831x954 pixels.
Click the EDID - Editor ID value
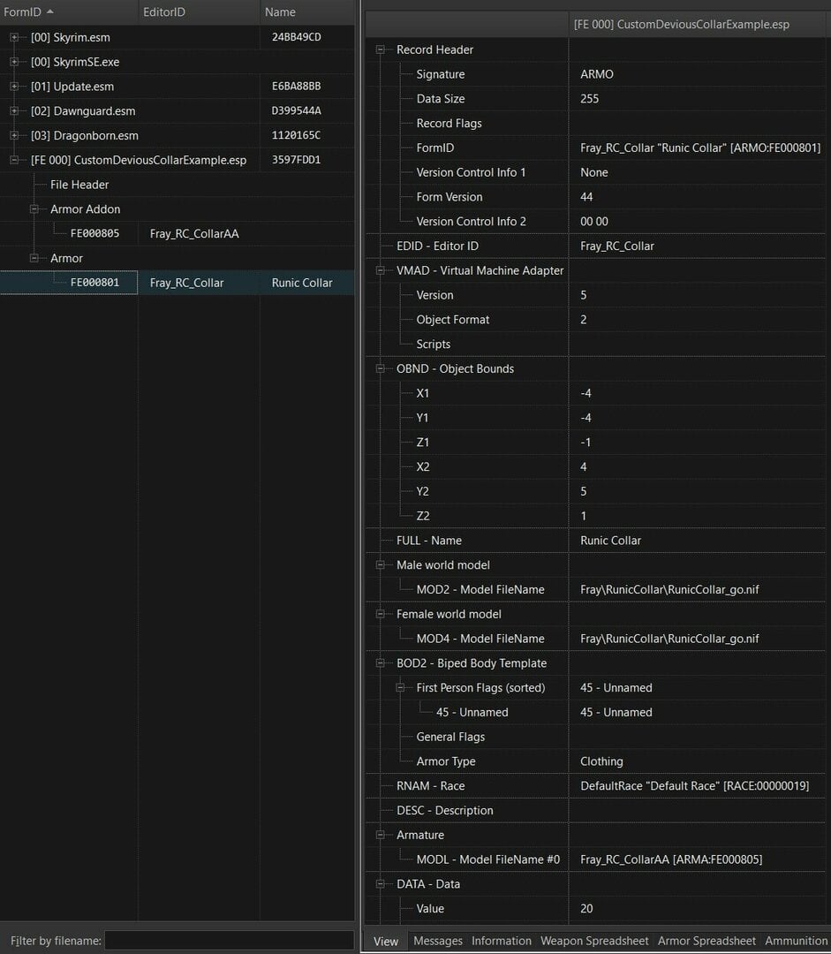(617, 246)
